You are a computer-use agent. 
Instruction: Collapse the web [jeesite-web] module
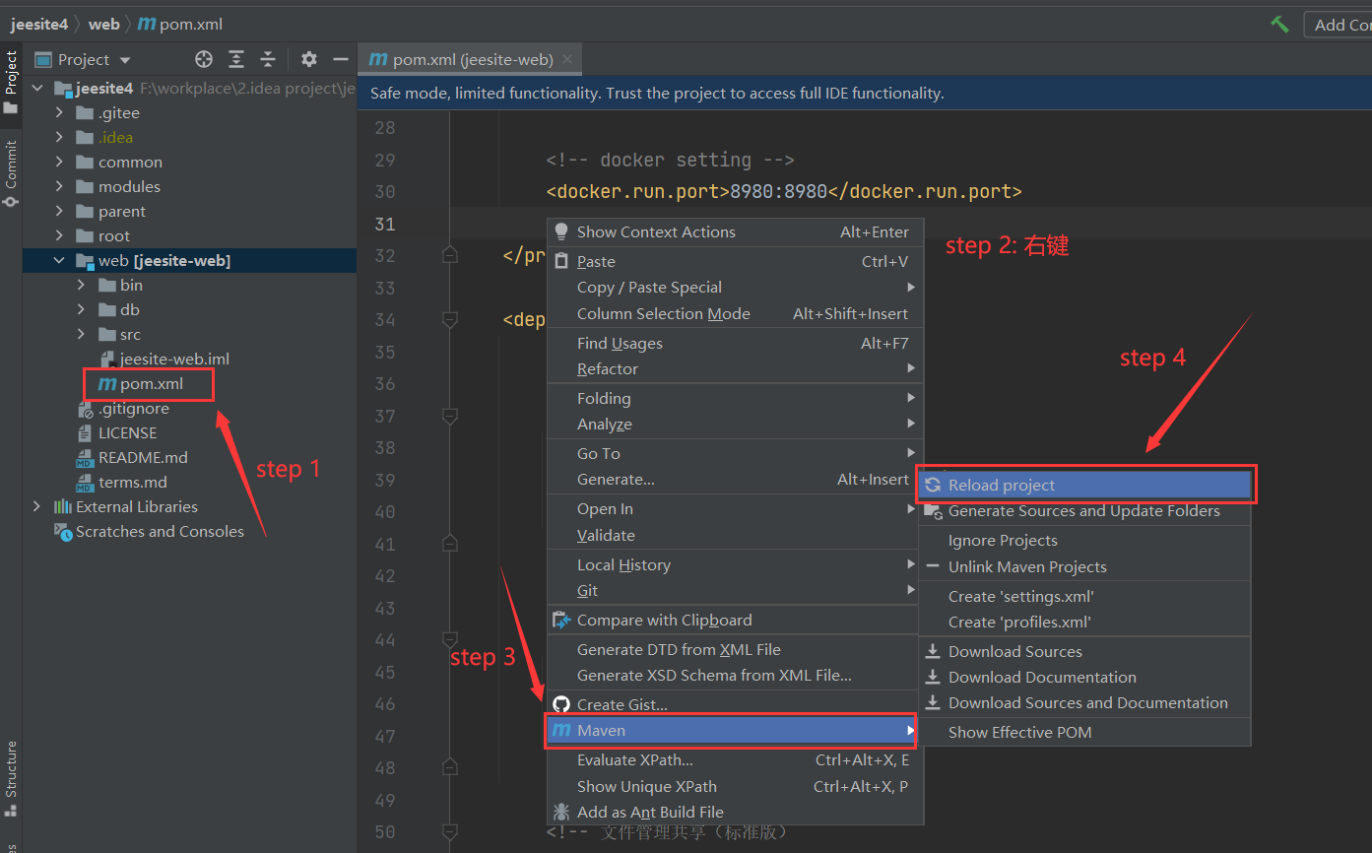tap(59, 260)
